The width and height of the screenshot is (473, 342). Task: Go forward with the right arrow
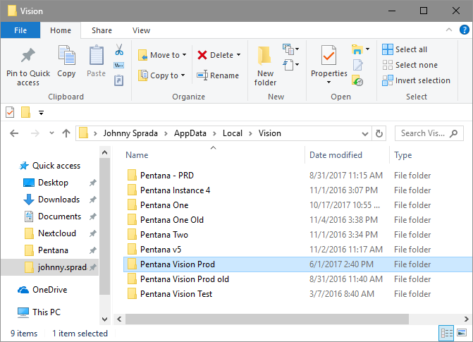(35, 133)
